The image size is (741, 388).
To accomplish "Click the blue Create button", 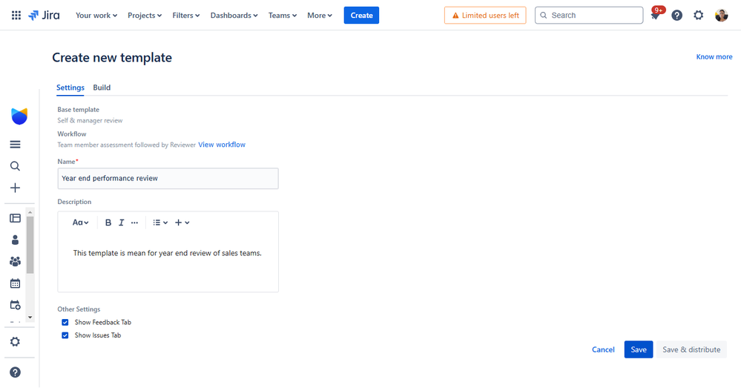I will tap(361, 15).
